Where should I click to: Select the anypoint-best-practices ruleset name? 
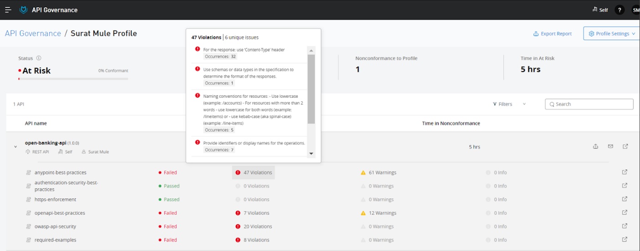click(61, 173)
